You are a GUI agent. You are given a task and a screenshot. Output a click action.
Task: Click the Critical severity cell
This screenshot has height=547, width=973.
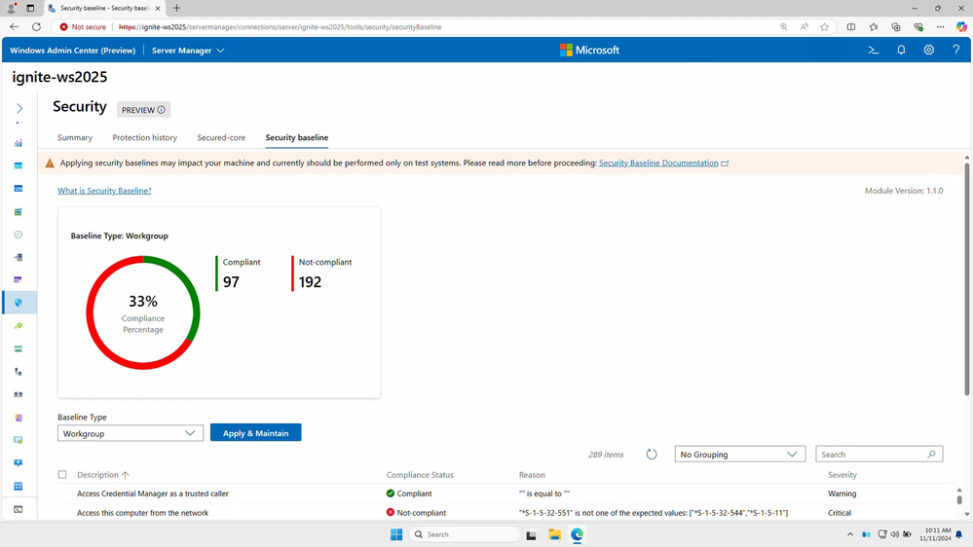pos(840,513)
